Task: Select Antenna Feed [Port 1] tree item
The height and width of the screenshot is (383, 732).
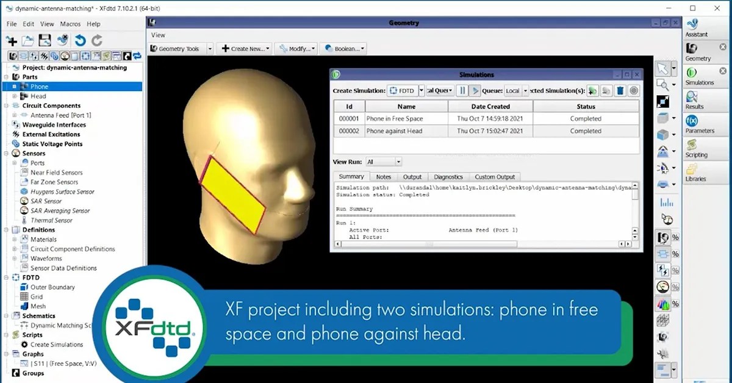Action: (61, 115)
